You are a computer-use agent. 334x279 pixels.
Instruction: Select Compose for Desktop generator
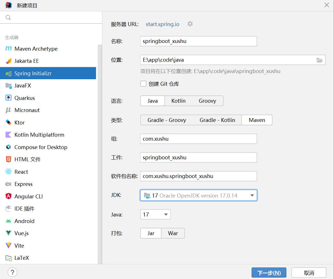(x=48, y=147)
